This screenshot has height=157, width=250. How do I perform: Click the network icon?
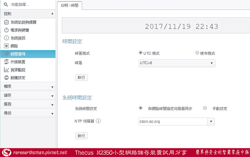6,46
